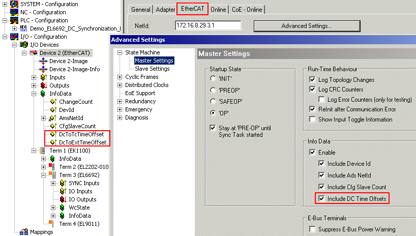
Task: Click the Term 4 (EL9011) terminal icon
Action: 51,224
